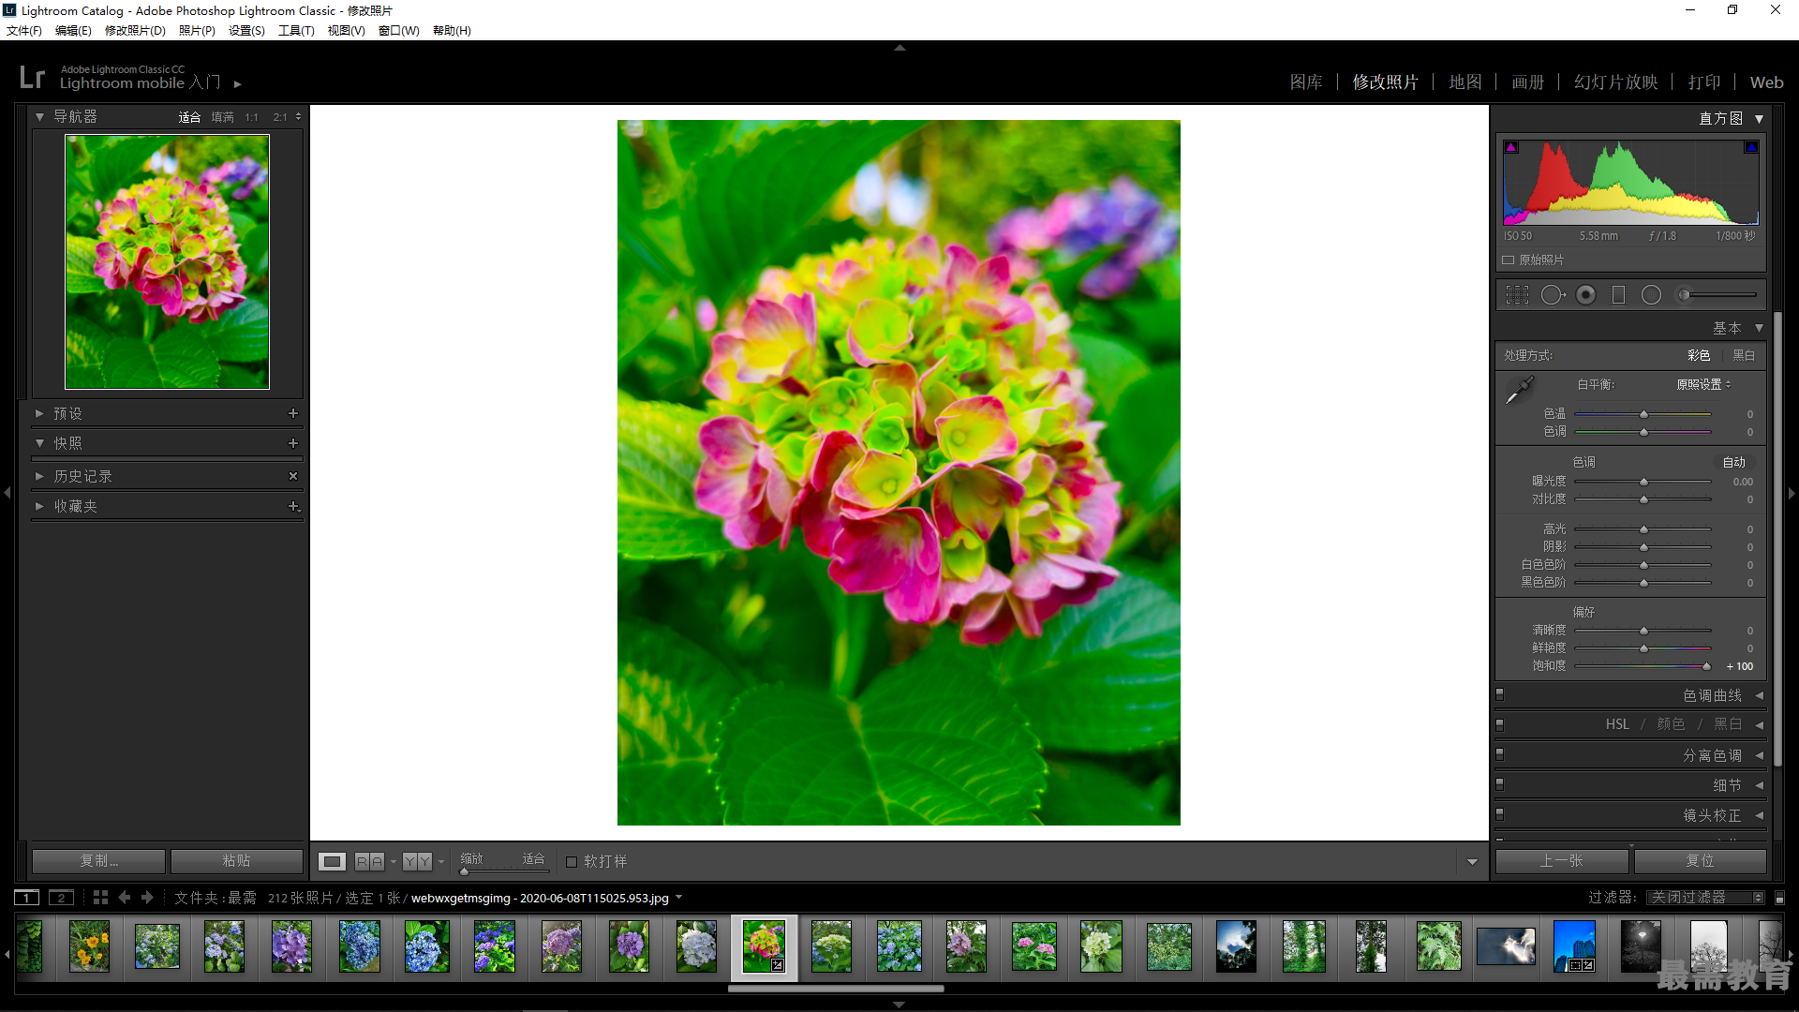Collapse the 导航器 panel
This screenshot has width=1799, height=1012.
coord(39,117)
